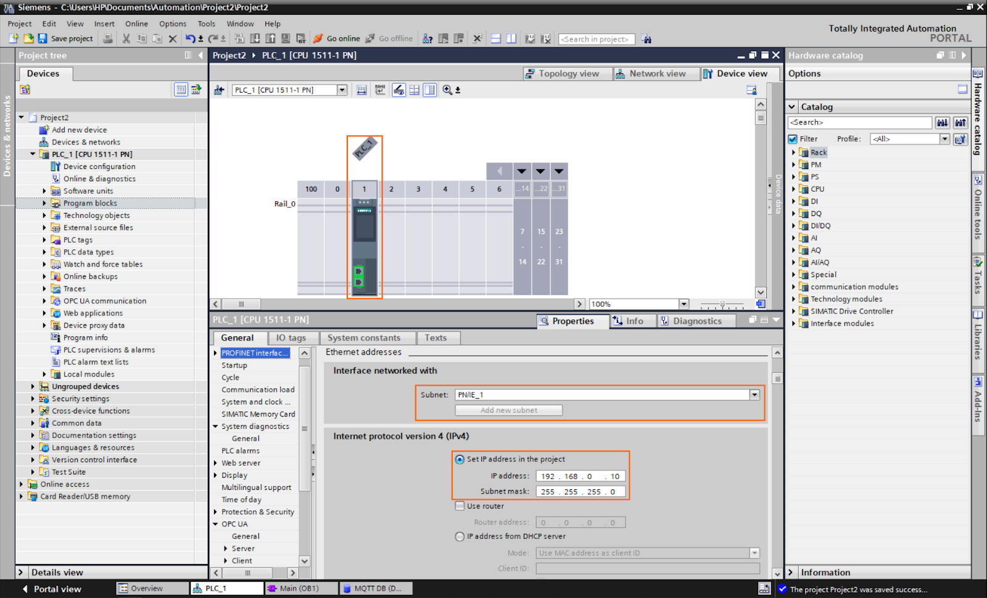
Task: Collapse the OPC UA properties node
Action: 216,524
